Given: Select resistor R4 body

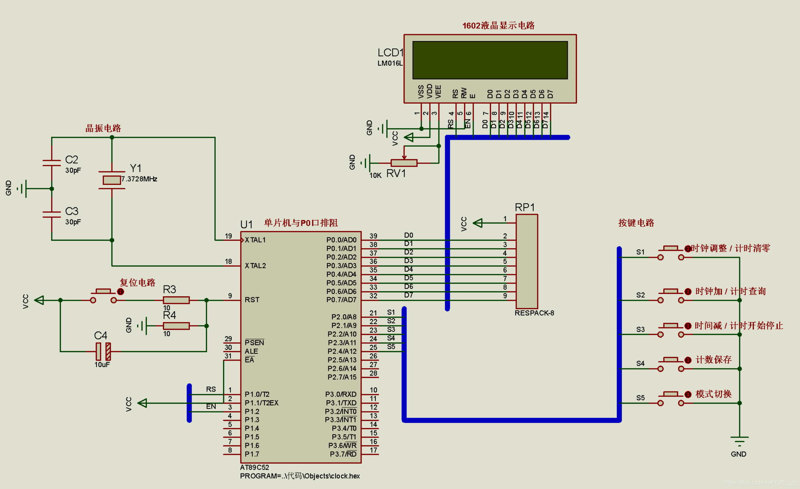Looking at the screenshot, I should [176, 326].
